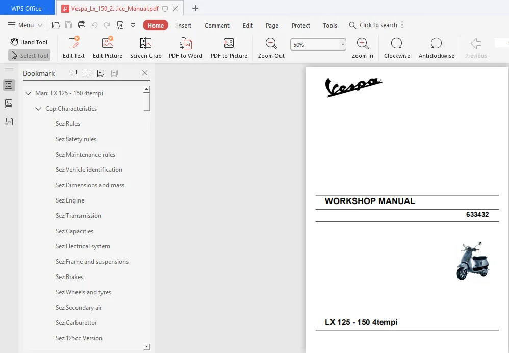Open the Edit ribbon tab
The width and height of the screenshot is (509, 353).
coord(248,26)
